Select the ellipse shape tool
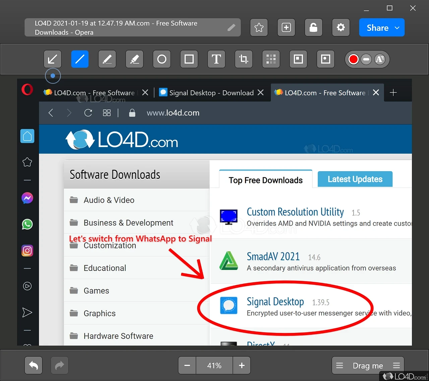This screenshot has height=381, width=429. point(162,59)
